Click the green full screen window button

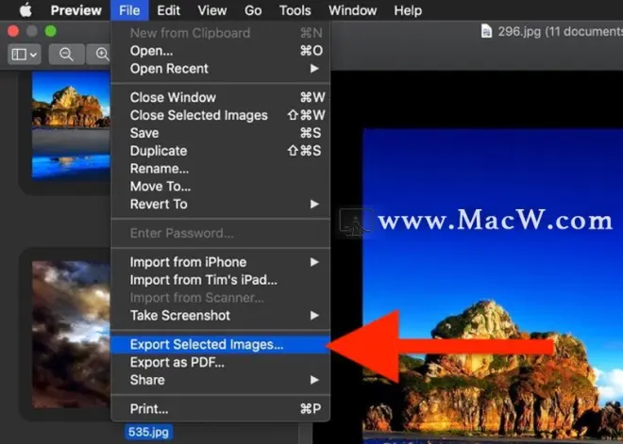click(x=50, y=31)
